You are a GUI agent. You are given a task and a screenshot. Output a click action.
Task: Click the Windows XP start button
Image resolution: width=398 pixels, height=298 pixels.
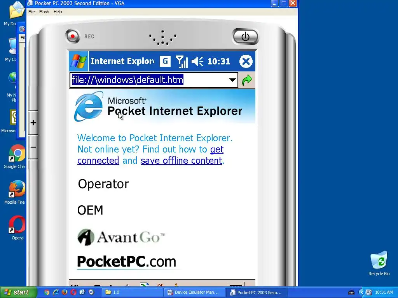point(18,293)
